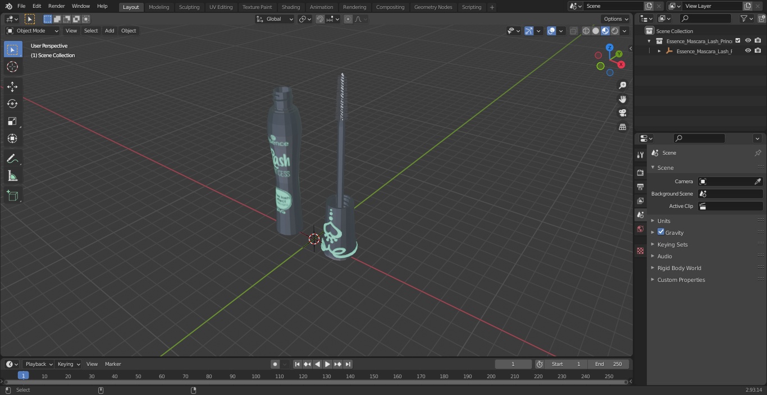767x395 pixels.
Task: Click the outliner search field
Action: 705,18
